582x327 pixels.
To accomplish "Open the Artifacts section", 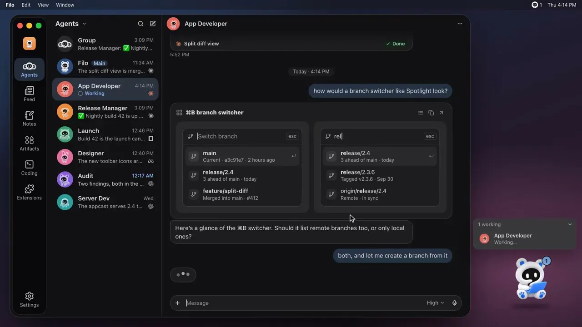I will (x=29, y=144).
